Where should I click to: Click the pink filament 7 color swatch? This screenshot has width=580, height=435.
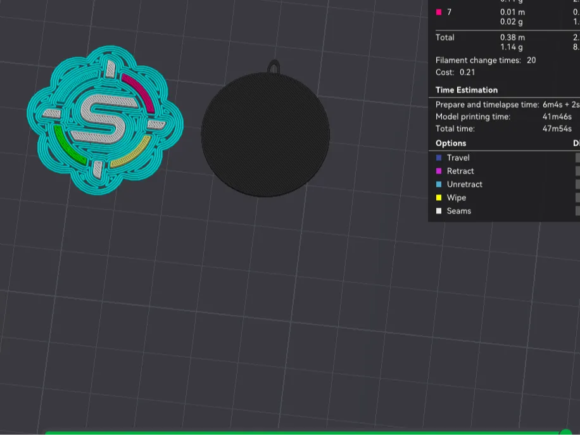tap(439, 12)
